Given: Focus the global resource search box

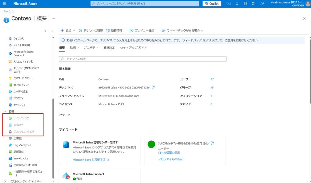Looking at the screenshot, I should click(145, 4).
